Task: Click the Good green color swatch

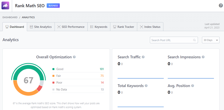Action: click(53, 69)
